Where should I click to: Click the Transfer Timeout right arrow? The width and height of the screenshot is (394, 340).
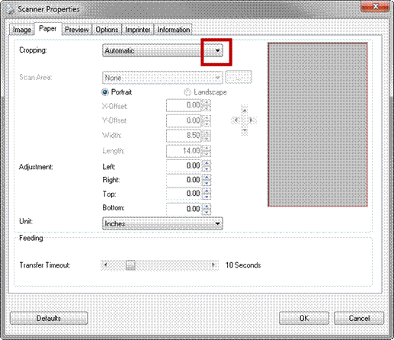[213, 265]
